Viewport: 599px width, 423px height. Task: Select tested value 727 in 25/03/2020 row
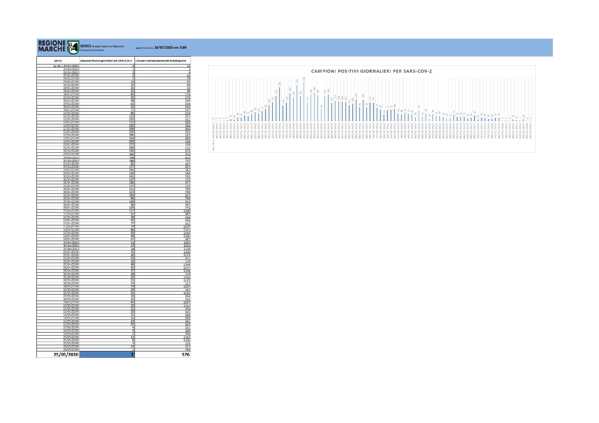click(187, 161)
